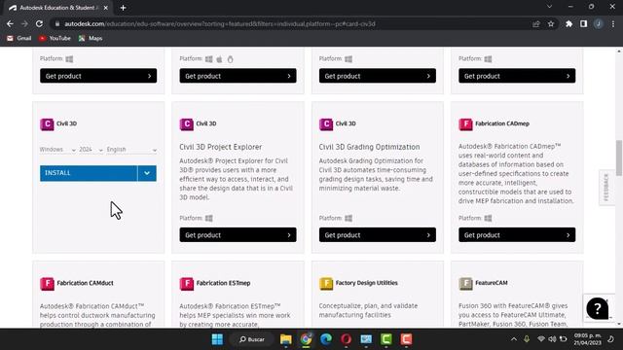Open the Windows Start menu
The image size is (623, 350).
217,339
